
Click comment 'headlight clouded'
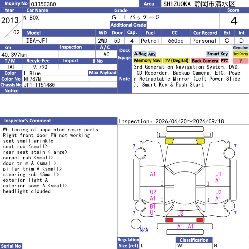point(27,191)
